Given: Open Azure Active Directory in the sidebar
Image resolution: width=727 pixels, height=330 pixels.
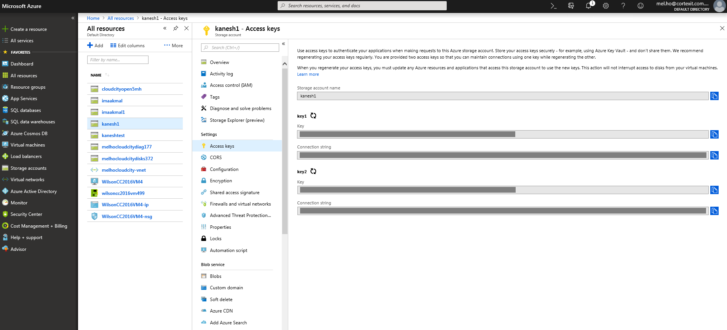Looking at the screenshot, I should coord(34,191).
